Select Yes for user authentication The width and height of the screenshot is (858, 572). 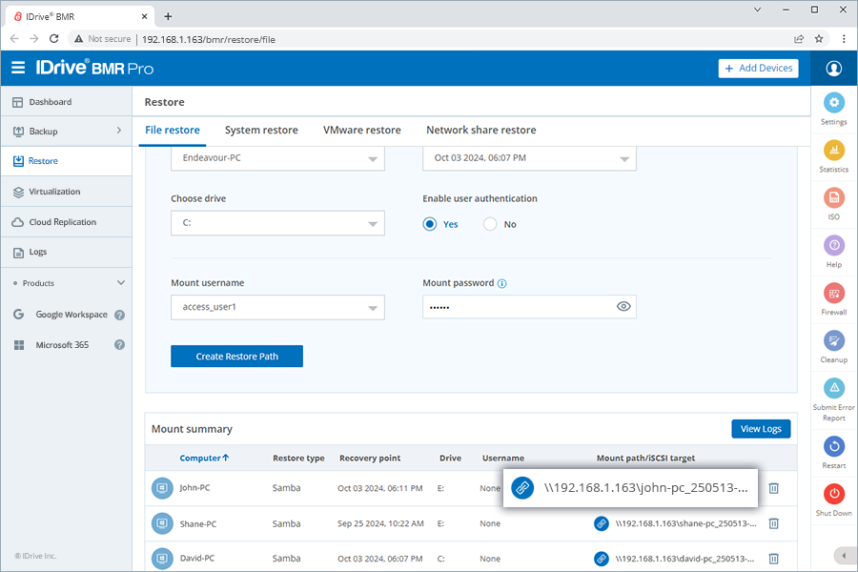point(430,224)
